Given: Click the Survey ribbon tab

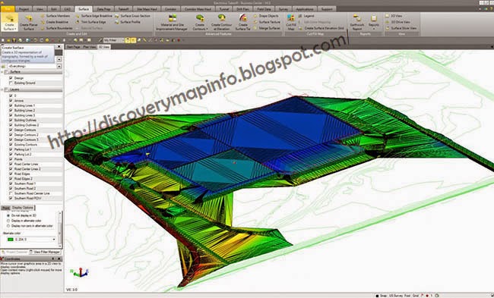Looking at the screenshot, I should (283, 9).
